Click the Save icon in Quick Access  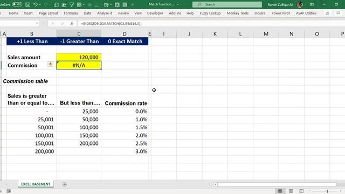click(27, 4)
